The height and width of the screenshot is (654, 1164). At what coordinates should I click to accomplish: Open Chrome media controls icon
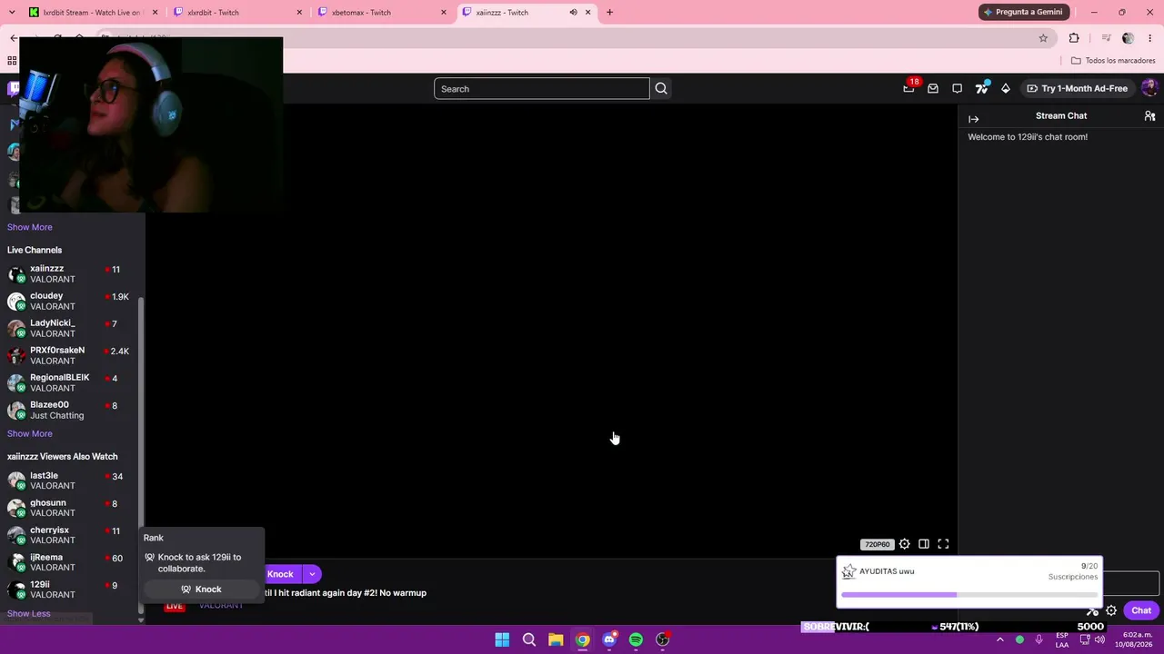click(1106, 38)
